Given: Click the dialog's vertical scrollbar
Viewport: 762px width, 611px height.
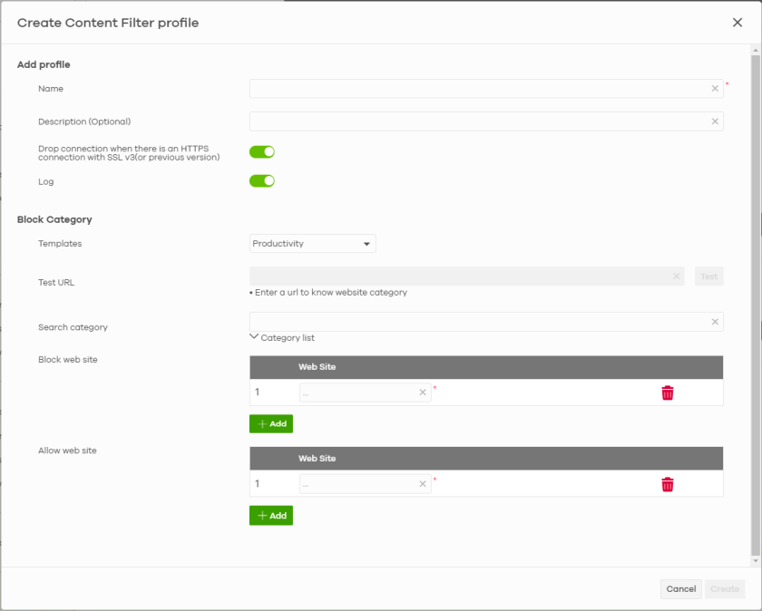Looking at the screenshot, I should coord(755,272).
